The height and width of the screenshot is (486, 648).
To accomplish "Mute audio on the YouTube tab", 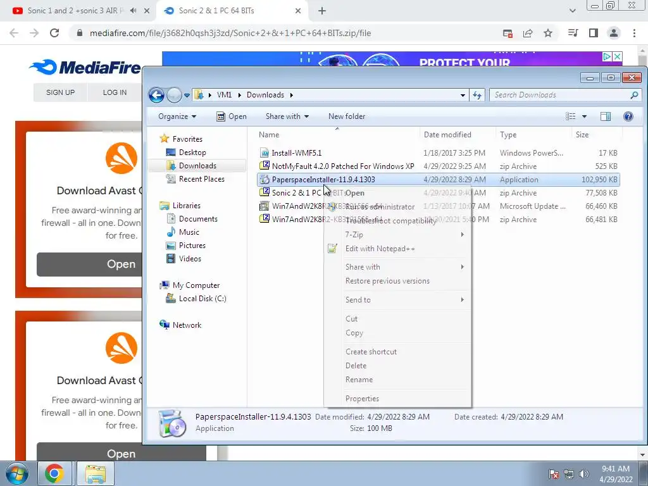I will coord(133,11).
